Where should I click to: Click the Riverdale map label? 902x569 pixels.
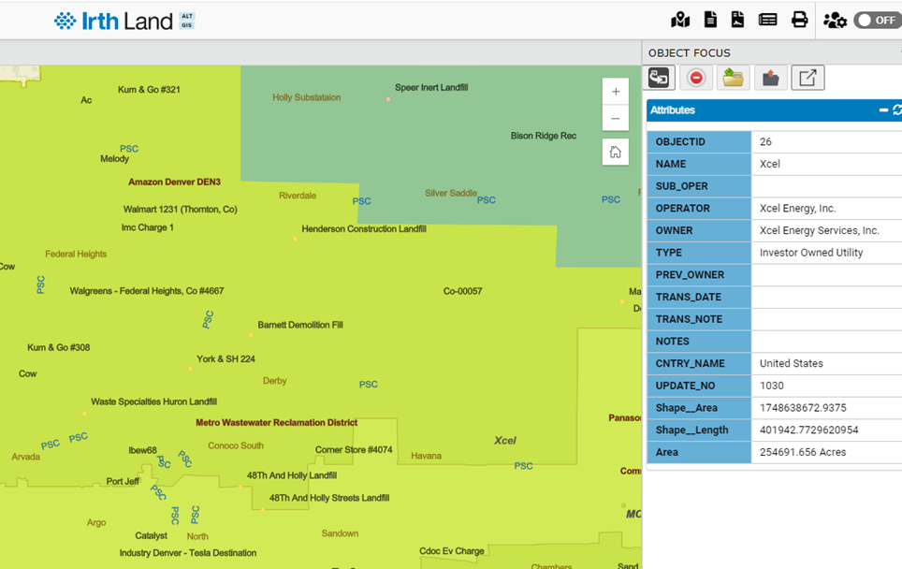[x=298, y=196]
